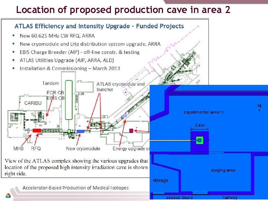Click the 'Energy upgrade' label
268x201 pixels.
coord(131,149)
